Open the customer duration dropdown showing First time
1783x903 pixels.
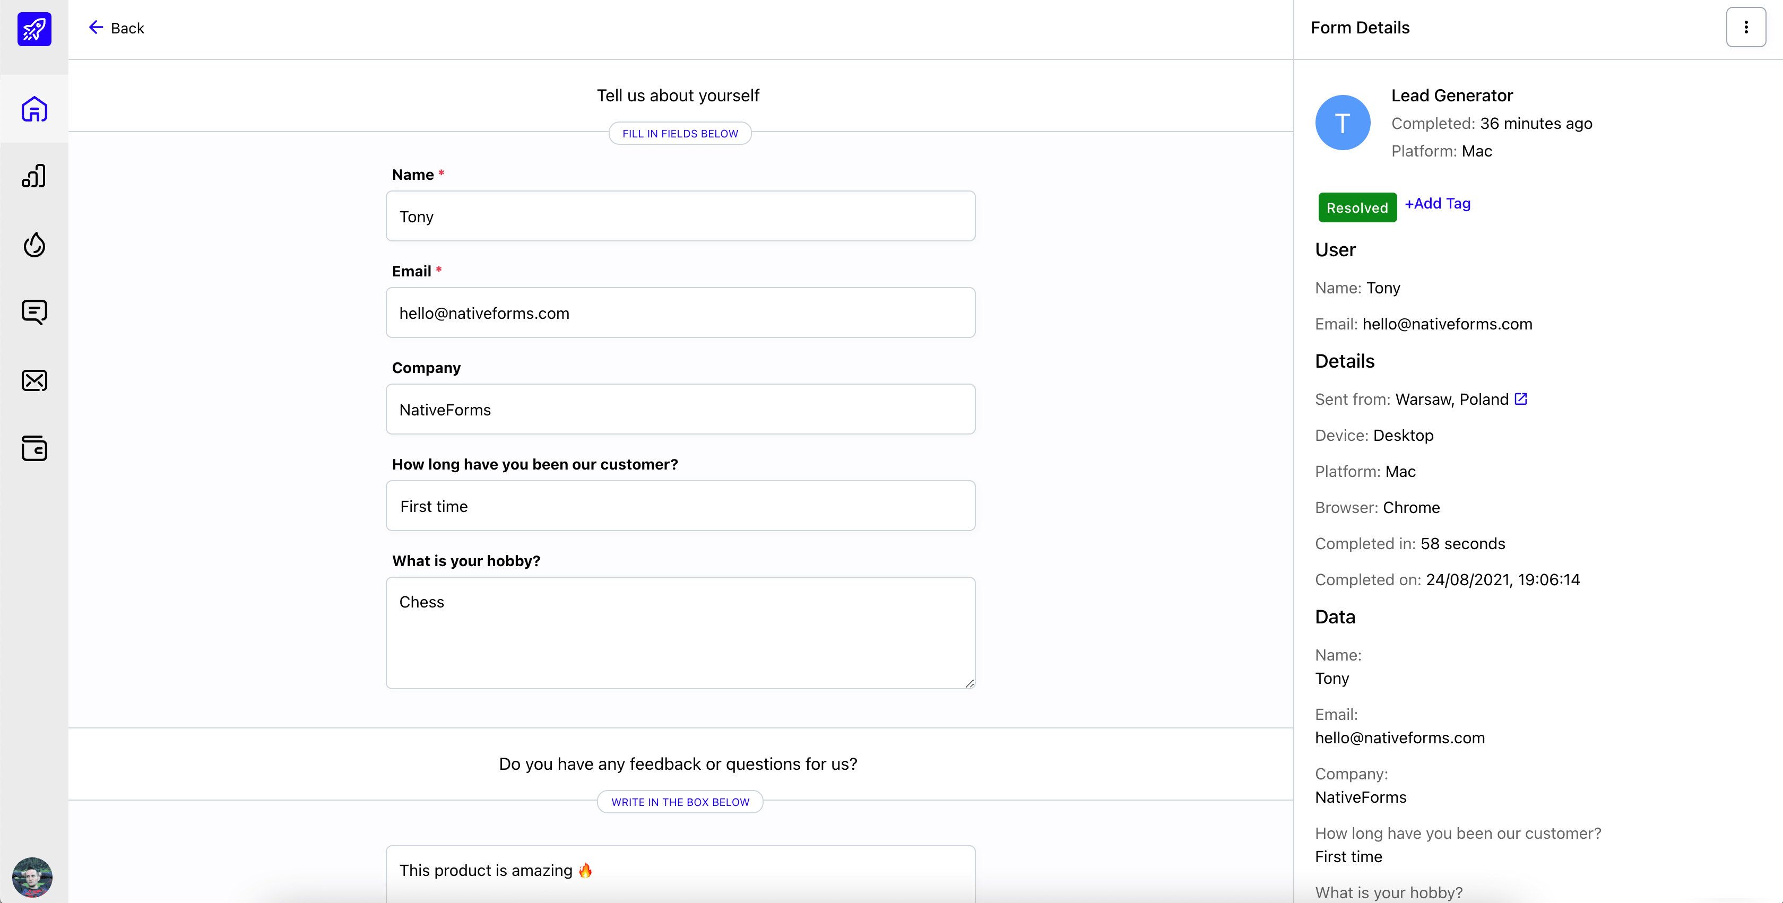[680, 506]
